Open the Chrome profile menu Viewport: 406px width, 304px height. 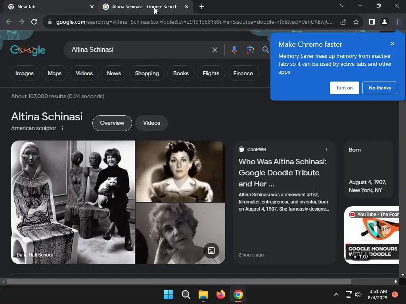point(385,22)
